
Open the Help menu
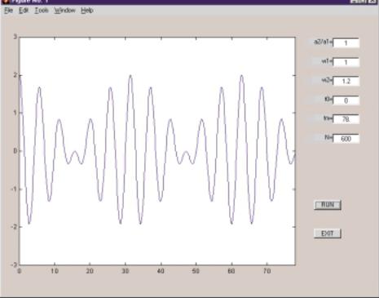(87, 11)
